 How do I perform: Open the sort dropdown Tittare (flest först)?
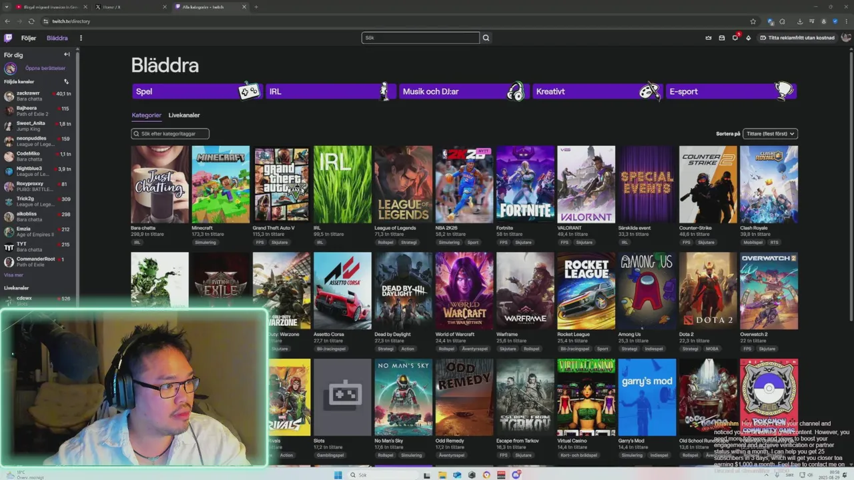coord(771,133)
